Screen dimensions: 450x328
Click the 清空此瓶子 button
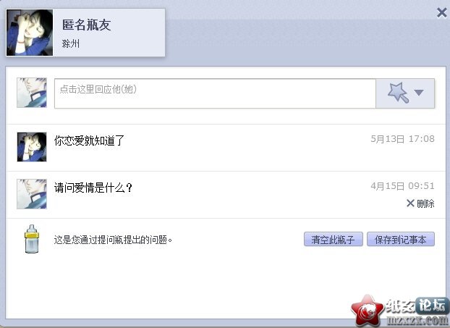[x=334, y=239]
